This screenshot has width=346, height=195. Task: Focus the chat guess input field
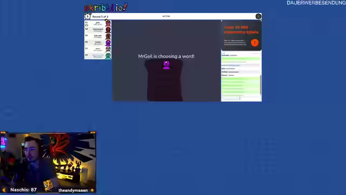241,98
